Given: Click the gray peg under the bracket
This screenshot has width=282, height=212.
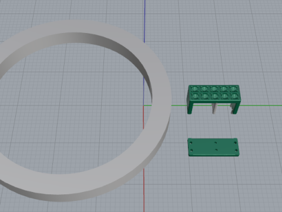Looking at the screenshot, I should tap(214, 109).
